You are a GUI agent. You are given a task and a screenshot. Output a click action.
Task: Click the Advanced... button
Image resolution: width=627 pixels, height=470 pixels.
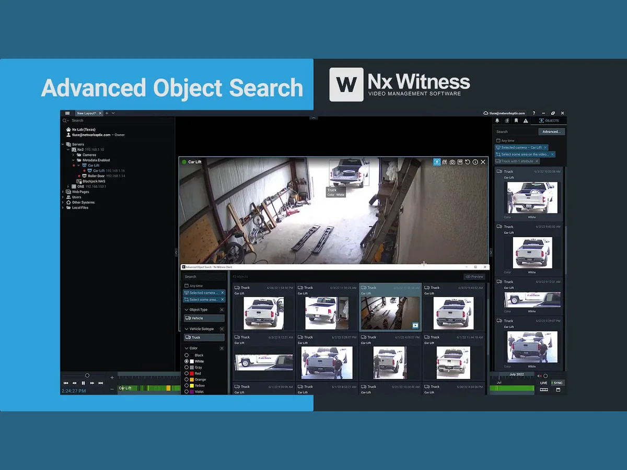click(x=551, y=132)
